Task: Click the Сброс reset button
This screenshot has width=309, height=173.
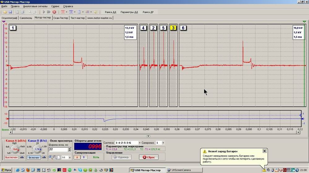Action: [149, 157]
